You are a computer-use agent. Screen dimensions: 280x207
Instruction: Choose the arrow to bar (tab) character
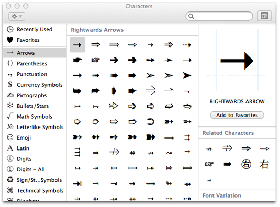pos(77,183)
